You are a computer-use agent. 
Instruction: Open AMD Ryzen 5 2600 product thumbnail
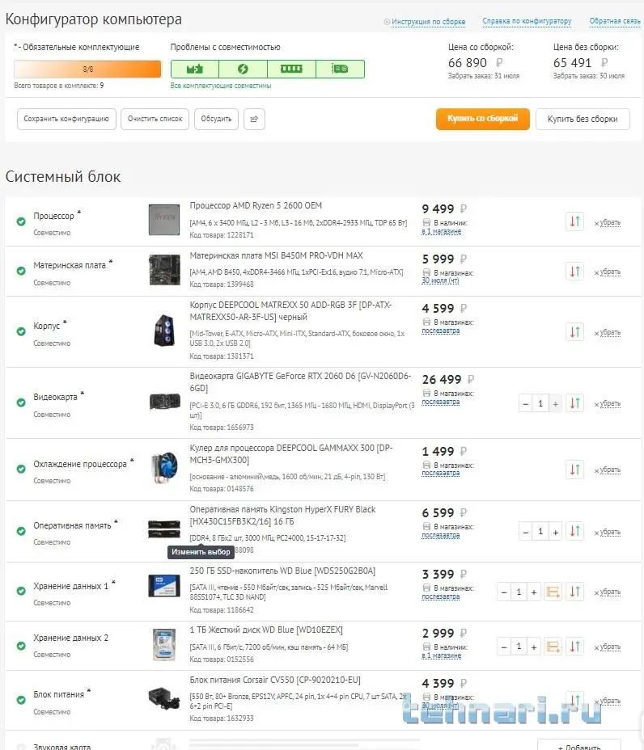click(x=164, y=220)
